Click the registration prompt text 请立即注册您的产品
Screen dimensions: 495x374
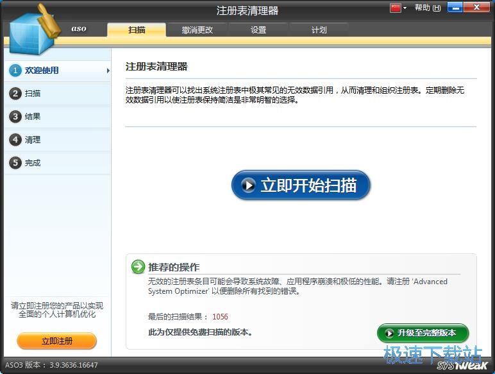[57, 310]
